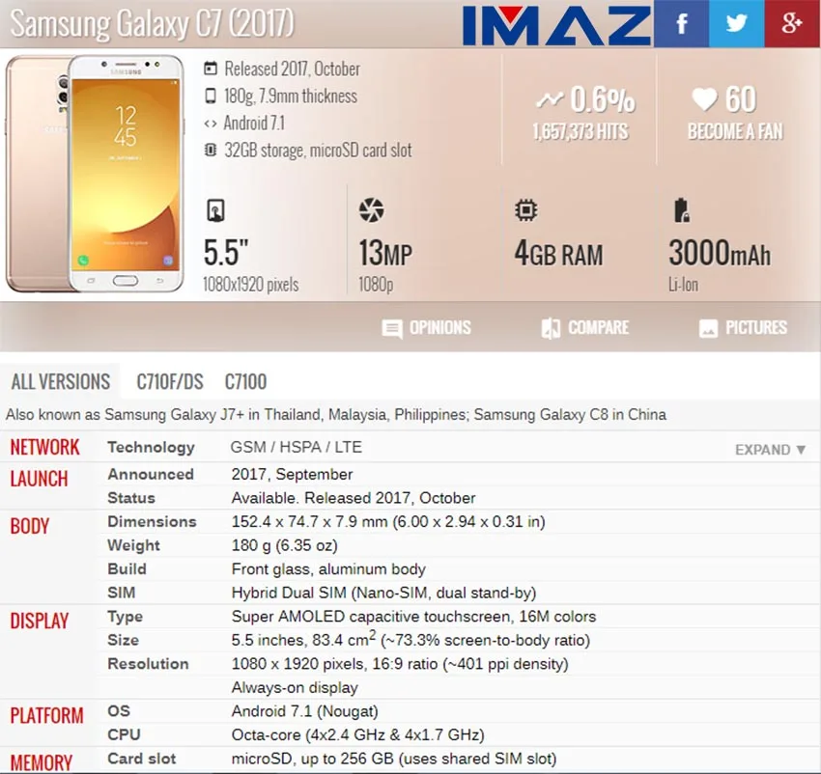Click the 13MP camera spec
The width and height of the screenshot is (821, 774).
(385, 254)
